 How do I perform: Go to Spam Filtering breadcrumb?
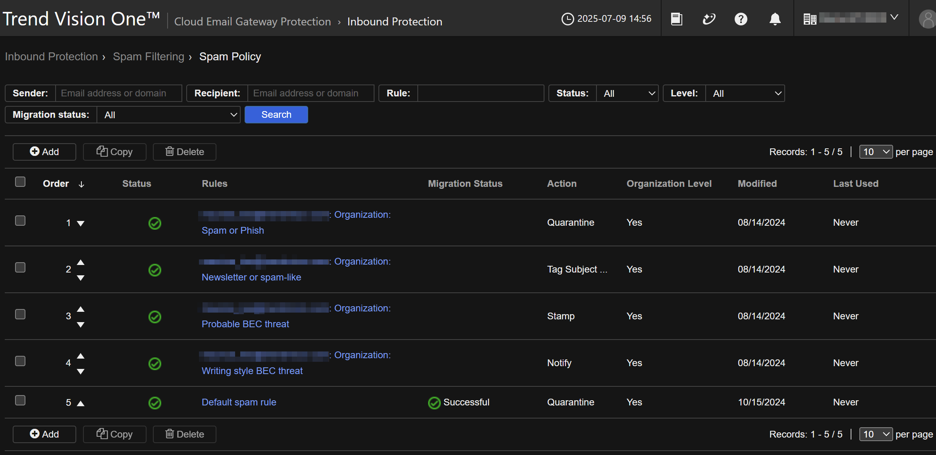tap(149, 57)
